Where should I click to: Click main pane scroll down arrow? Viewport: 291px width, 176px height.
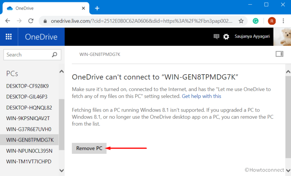[288, 170]
